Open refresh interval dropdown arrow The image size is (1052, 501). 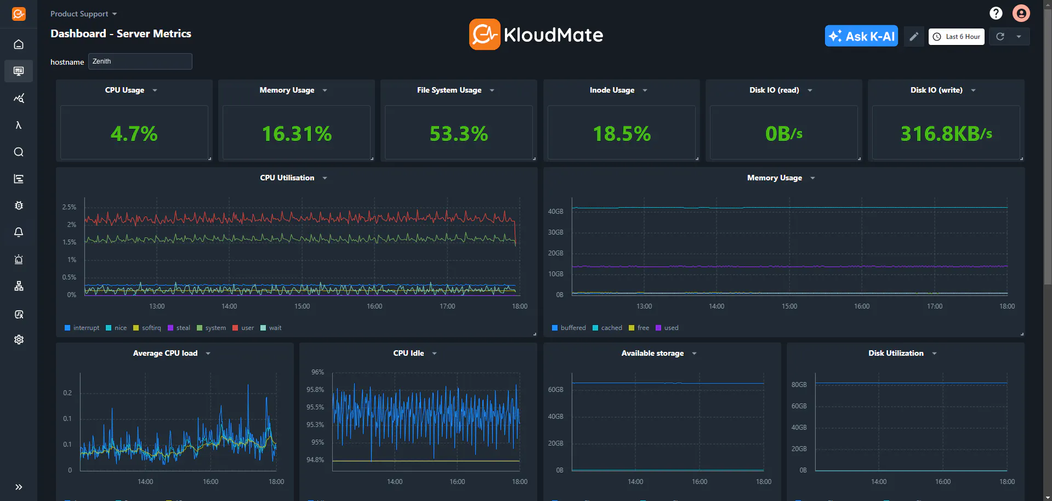click(x=1019, y=37)
